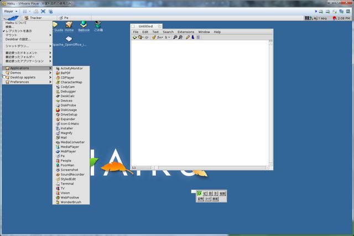The height and width of the screenshot is (236, 354).
Task: Open Debugger in Applications list
Action: 71,91
